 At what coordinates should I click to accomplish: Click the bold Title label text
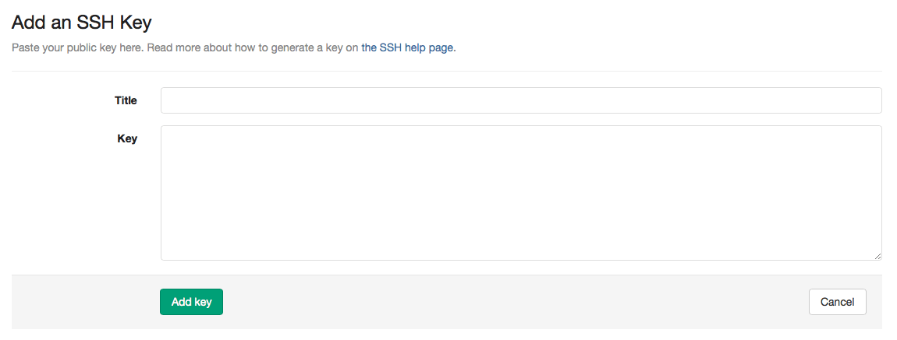(x=126, y=100)
